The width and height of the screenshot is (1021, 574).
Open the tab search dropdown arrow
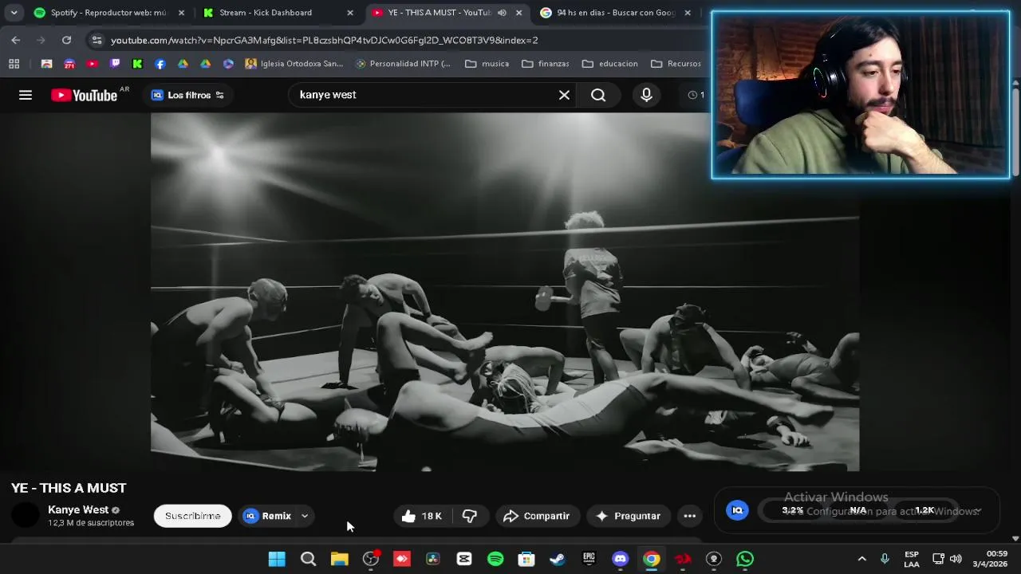click(x=14, y=13)
